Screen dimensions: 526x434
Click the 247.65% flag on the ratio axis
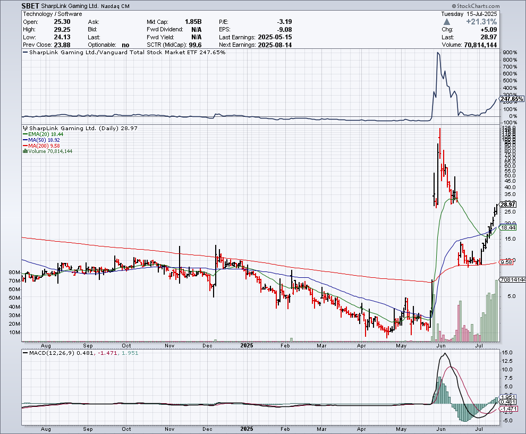coord(512,99)
